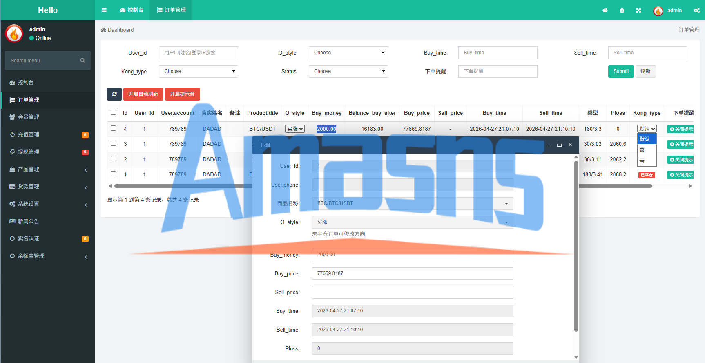Focus the User_id search input
The image size is (705, 363).
point(199,53)
